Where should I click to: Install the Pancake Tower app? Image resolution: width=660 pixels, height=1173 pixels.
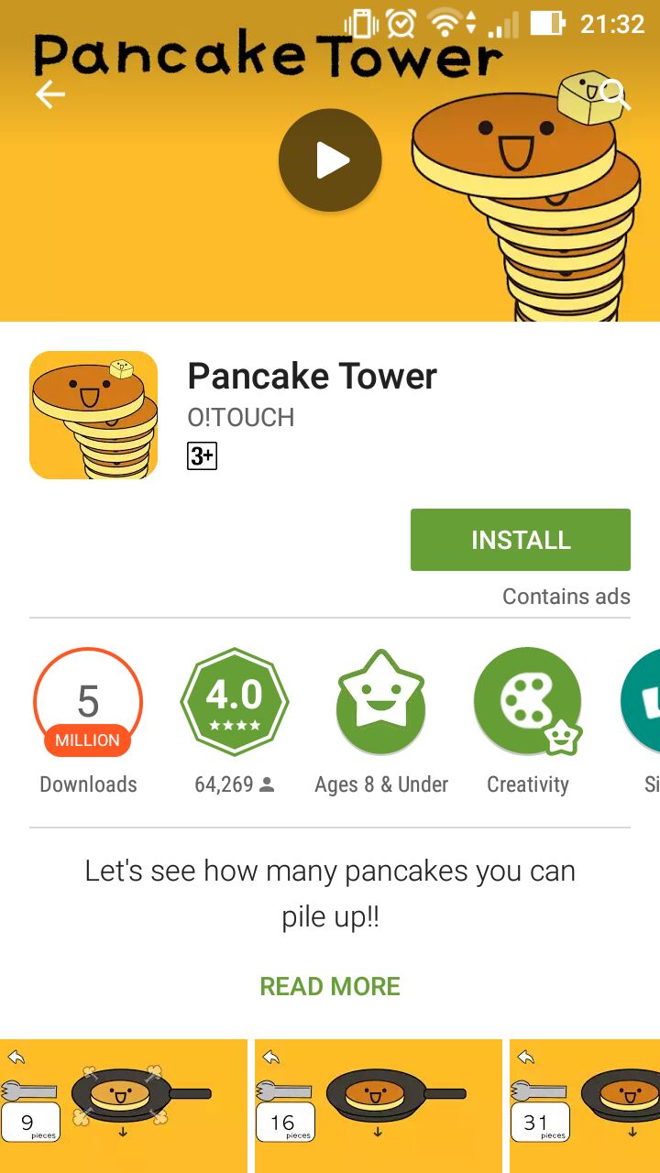point(521,540)
